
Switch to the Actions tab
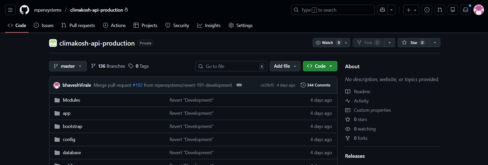pyautogui.click(x=115, y=25)
